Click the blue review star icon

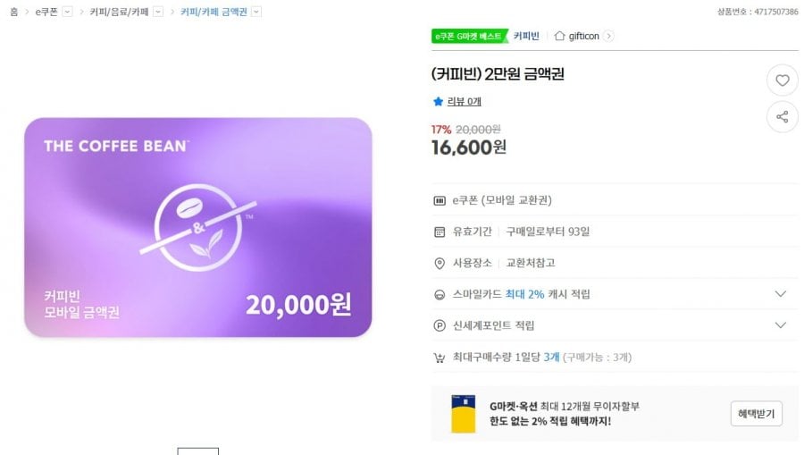[438, 102]
